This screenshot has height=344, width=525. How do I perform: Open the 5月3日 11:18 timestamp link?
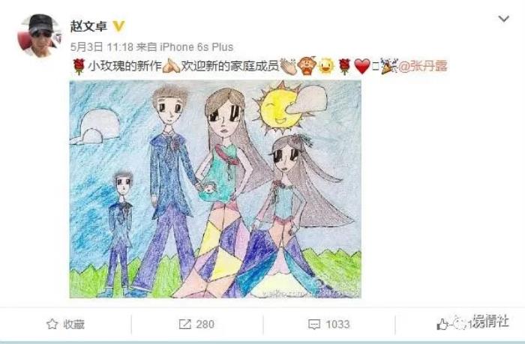pyautogui.click(x=102, y=47)
